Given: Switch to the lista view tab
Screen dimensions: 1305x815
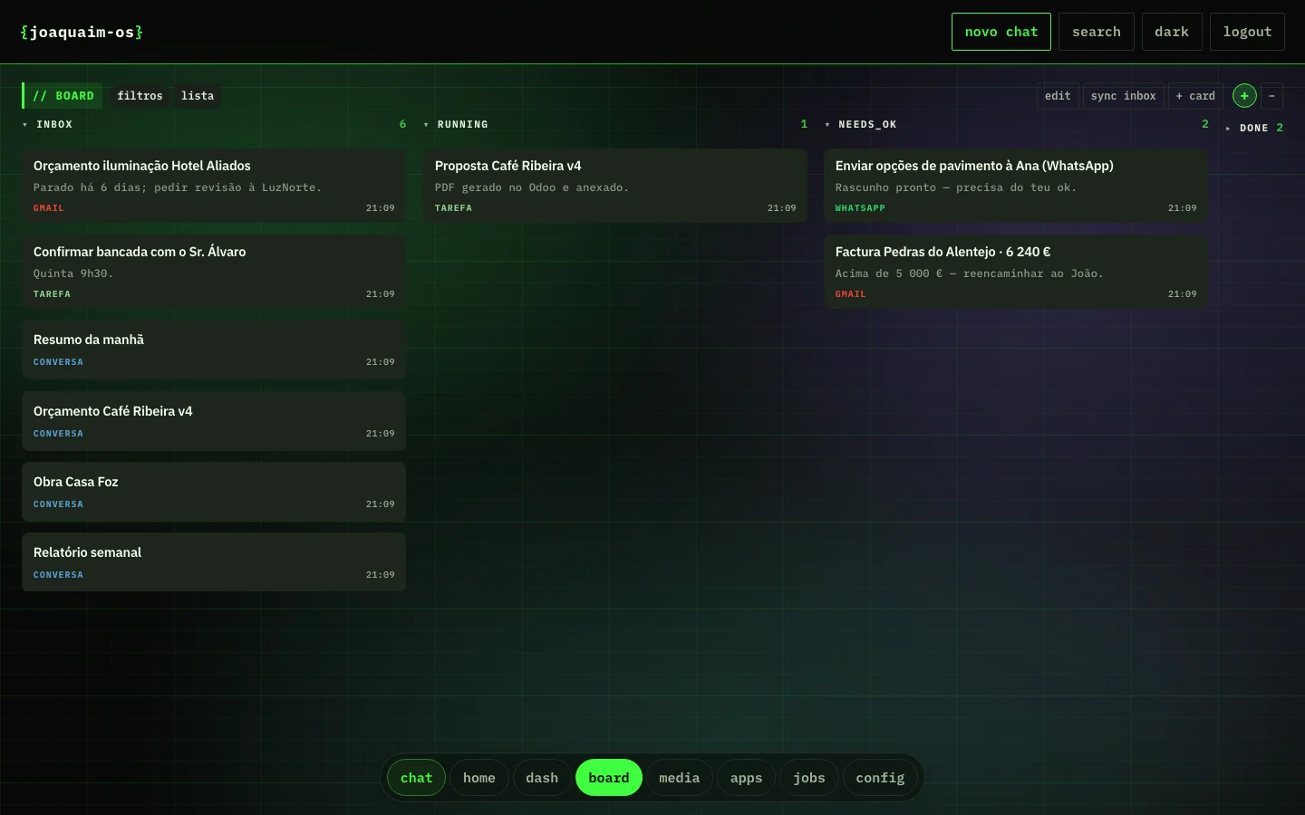Looking at the screenshot, I should 198,96.
